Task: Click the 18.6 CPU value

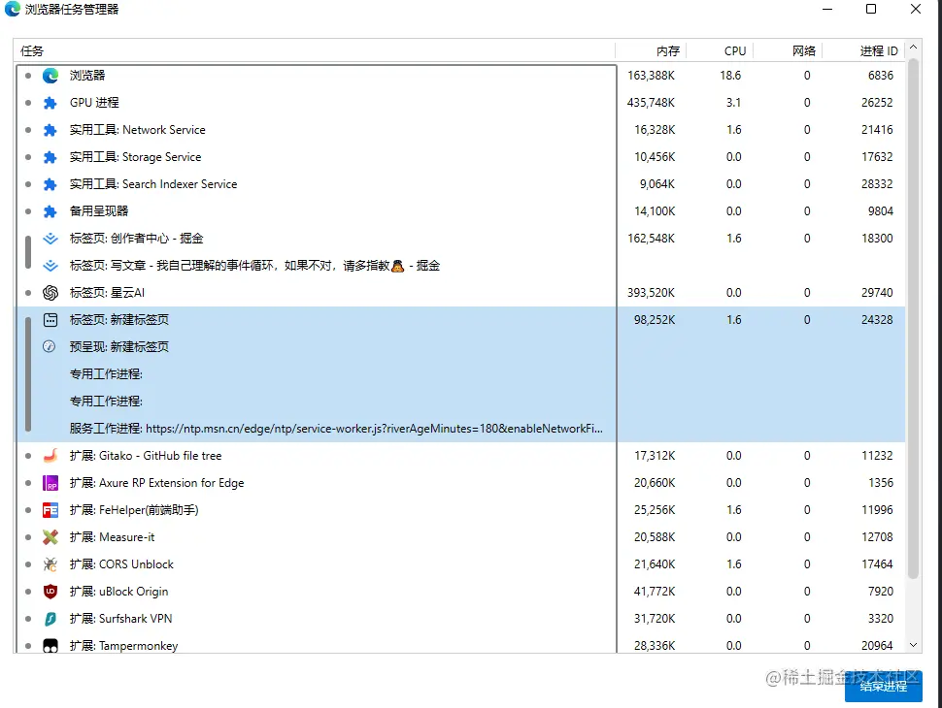Action: pyautogui.click(x=730, y=76)
